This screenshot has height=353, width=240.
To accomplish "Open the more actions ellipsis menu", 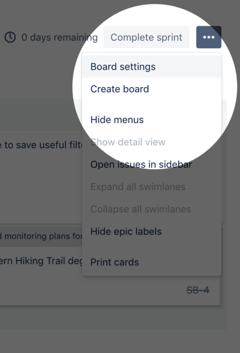I will click(209, 37).
